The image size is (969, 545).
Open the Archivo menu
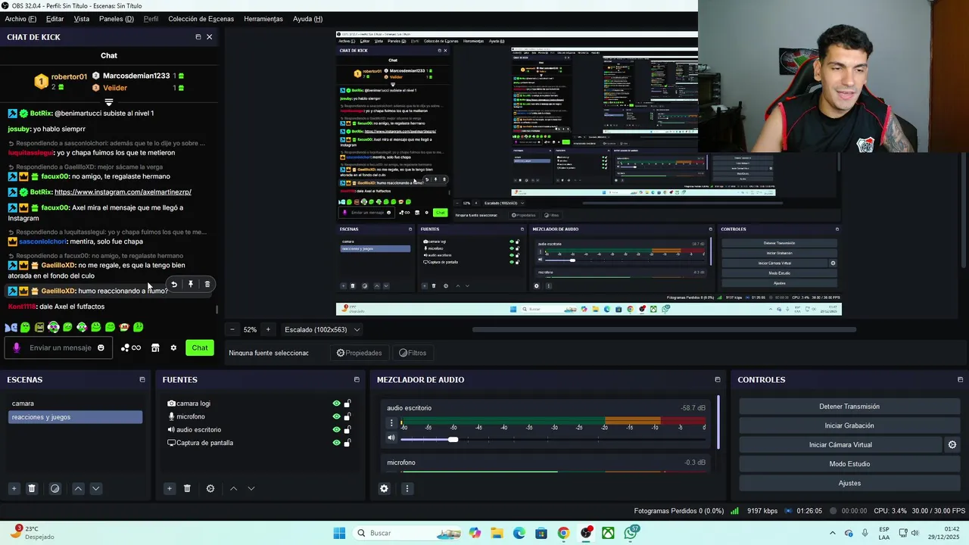pyautogui.click(x=20, y=19)
